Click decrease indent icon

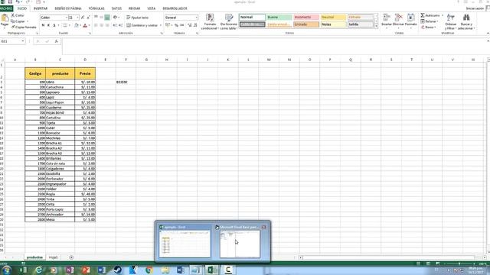click(115, 25)
